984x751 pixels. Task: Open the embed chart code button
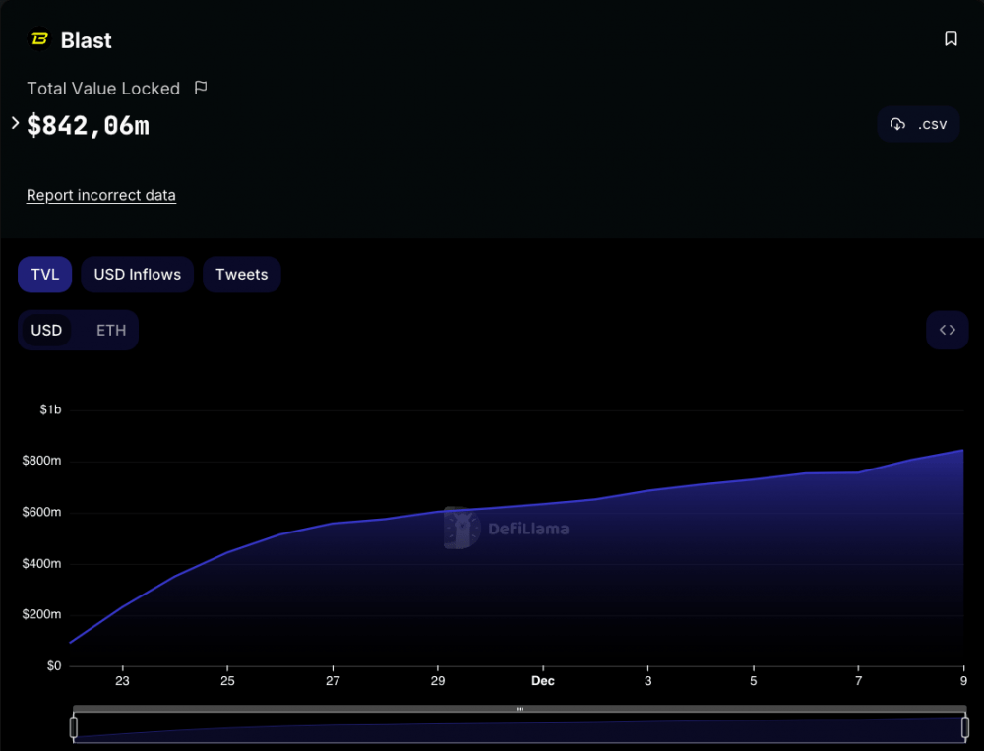point(947,330)
